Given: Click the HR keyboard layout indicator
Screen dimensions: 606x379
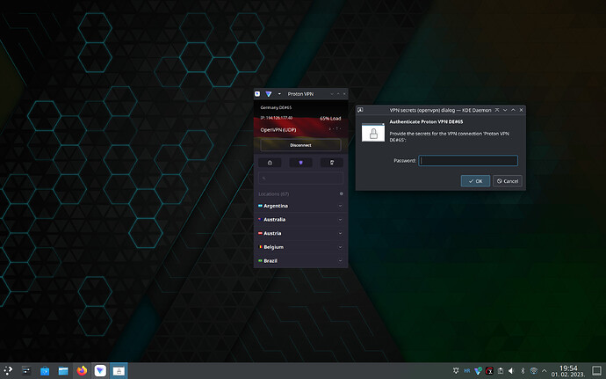Looking at the screenshot, I should coord(467,371).
